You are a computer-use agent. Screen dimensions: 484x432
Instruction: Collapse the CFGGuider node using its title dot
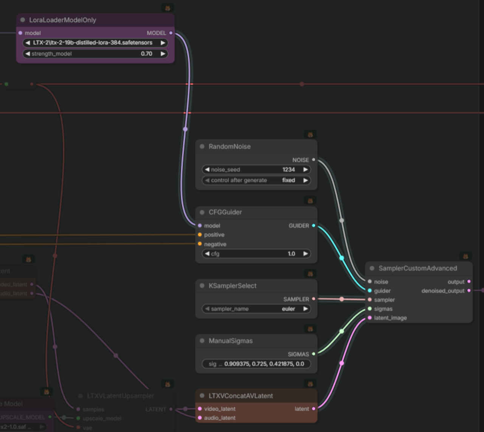[x=202, y=212]
